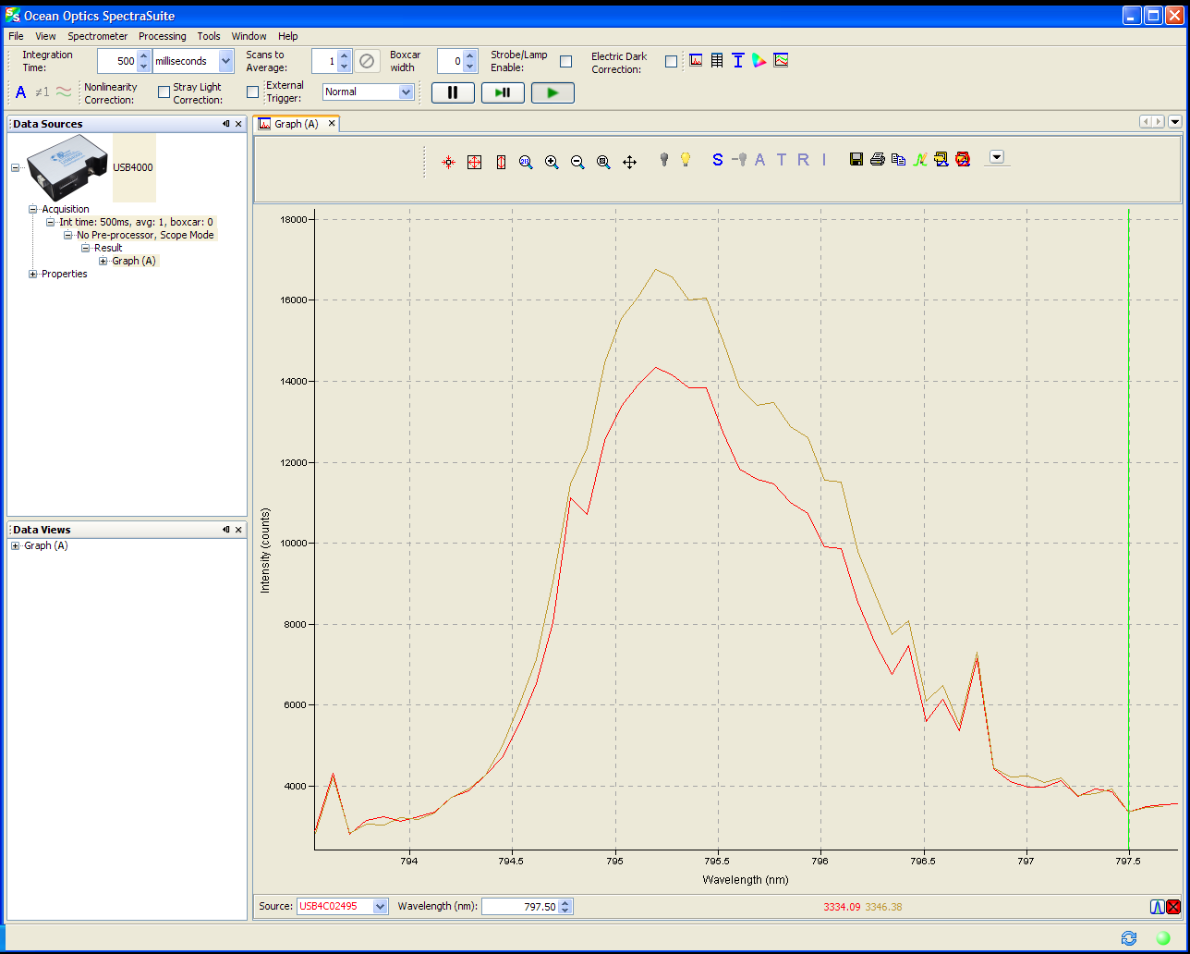Click the red crosshair cursor icon
The width and height of the screenshot is (1190, 954).
pos(448,162)
